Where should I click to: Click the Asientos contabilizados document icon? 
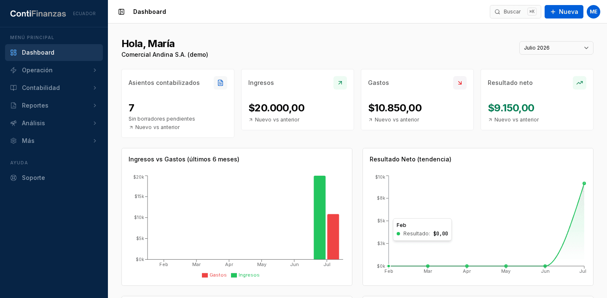click(x=220, y=83)
